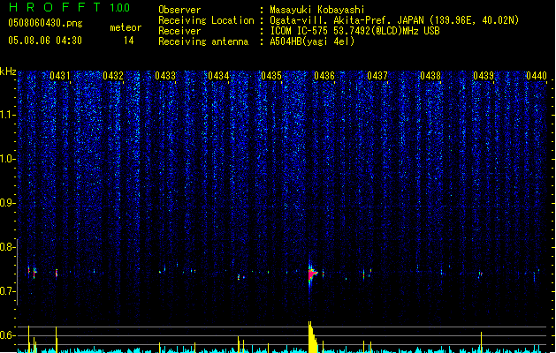Click the kHz axis unit label
The image size is (556, 353).
[x=8, y=71]
